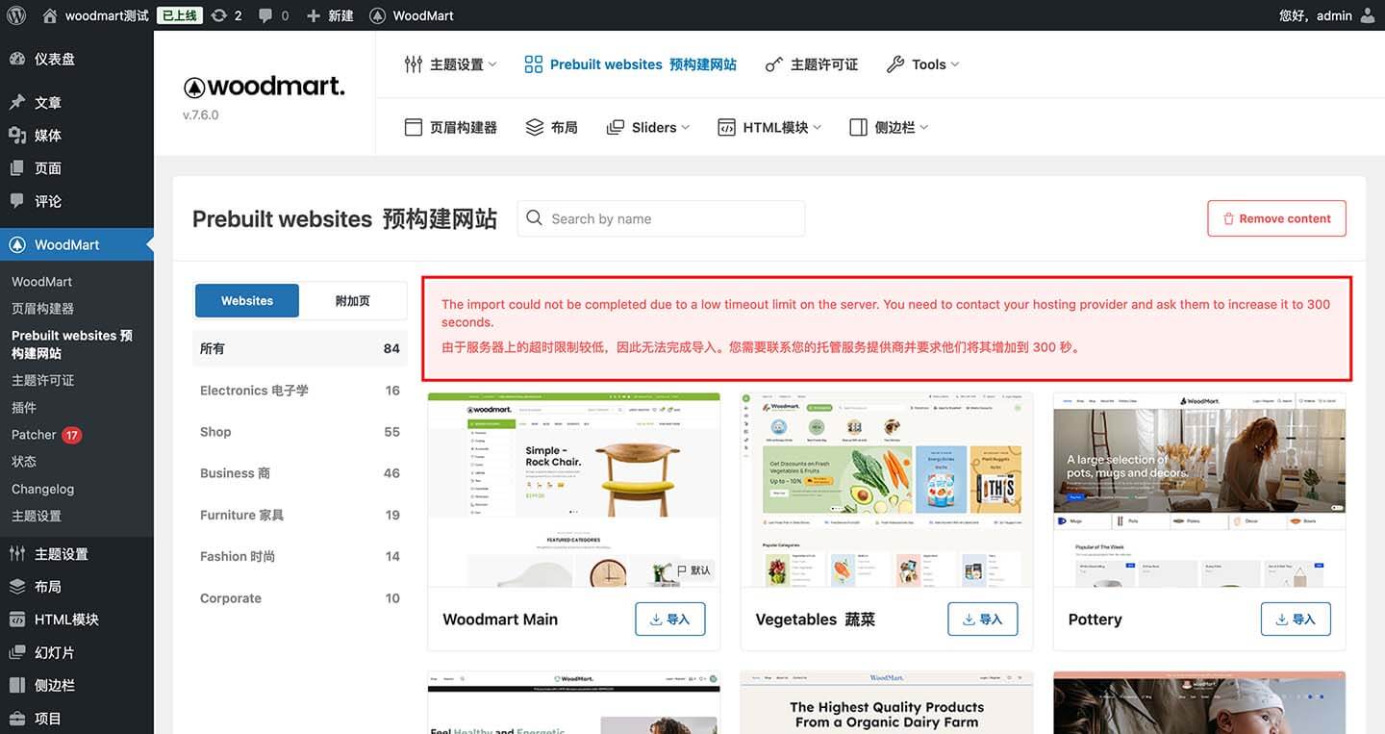Filter by Corporate category
The image size is (1385, 734).
tap(300, 598)
